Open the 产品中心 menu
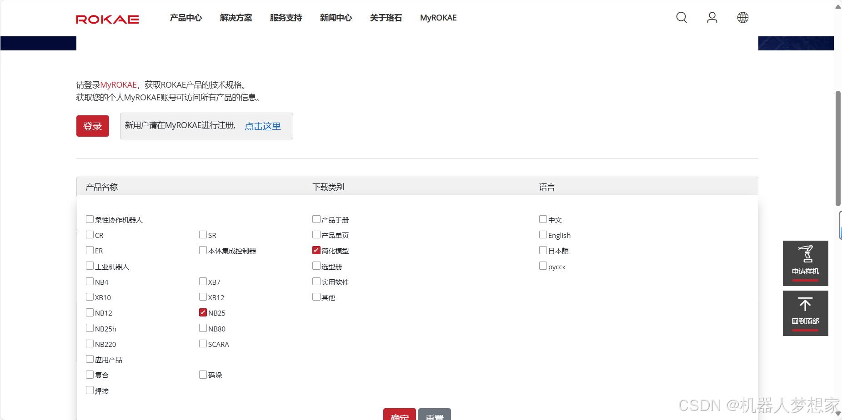 [x=186, y=18]
